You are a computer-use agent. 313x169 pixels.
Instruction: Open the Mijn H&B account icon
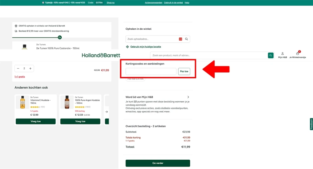[282, 55]
